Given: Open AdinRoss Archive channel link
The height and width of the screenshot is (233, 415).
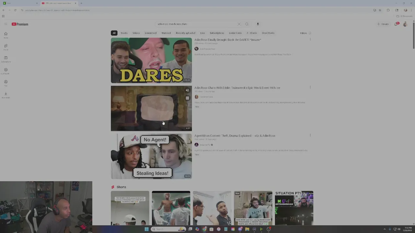Looking at the screenshot, I should (207, 49).
